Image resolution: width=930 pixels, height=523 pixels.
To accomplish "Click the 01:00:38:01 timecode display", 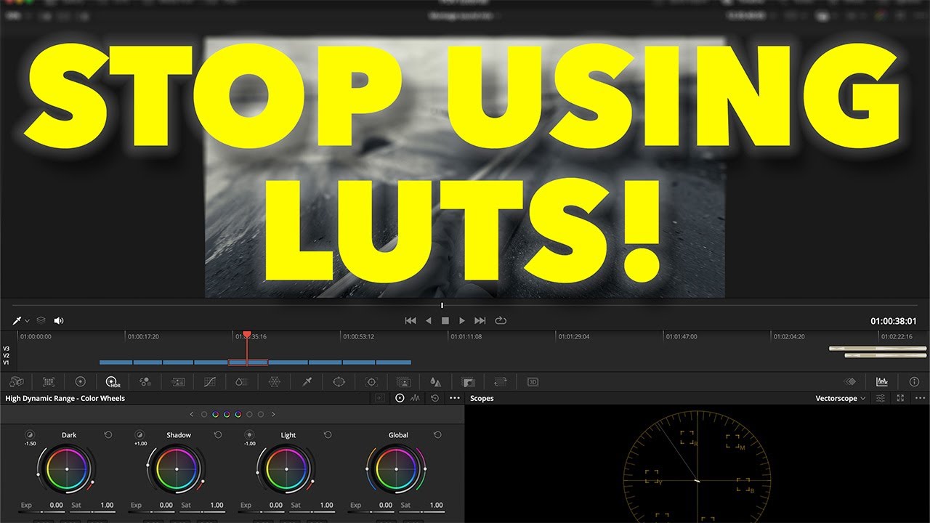I will (894, 321).
